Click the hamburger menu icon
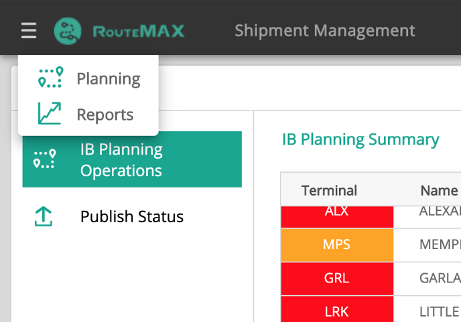The height and width of the screenshot is (322, 461). pyautogui.click(x=29, y=31)
